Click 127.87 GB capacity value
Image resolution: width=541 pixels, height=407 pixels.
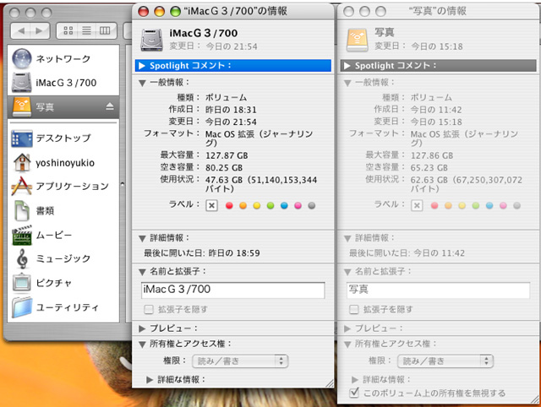coord(227,155)
